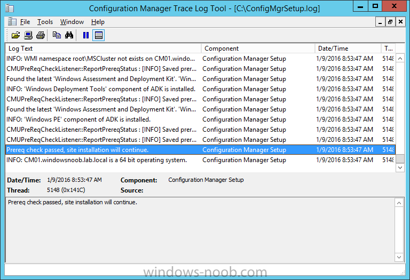Restore the inner log window
Viewport: 410px width, 280px height.
click(x=390, y=22)
